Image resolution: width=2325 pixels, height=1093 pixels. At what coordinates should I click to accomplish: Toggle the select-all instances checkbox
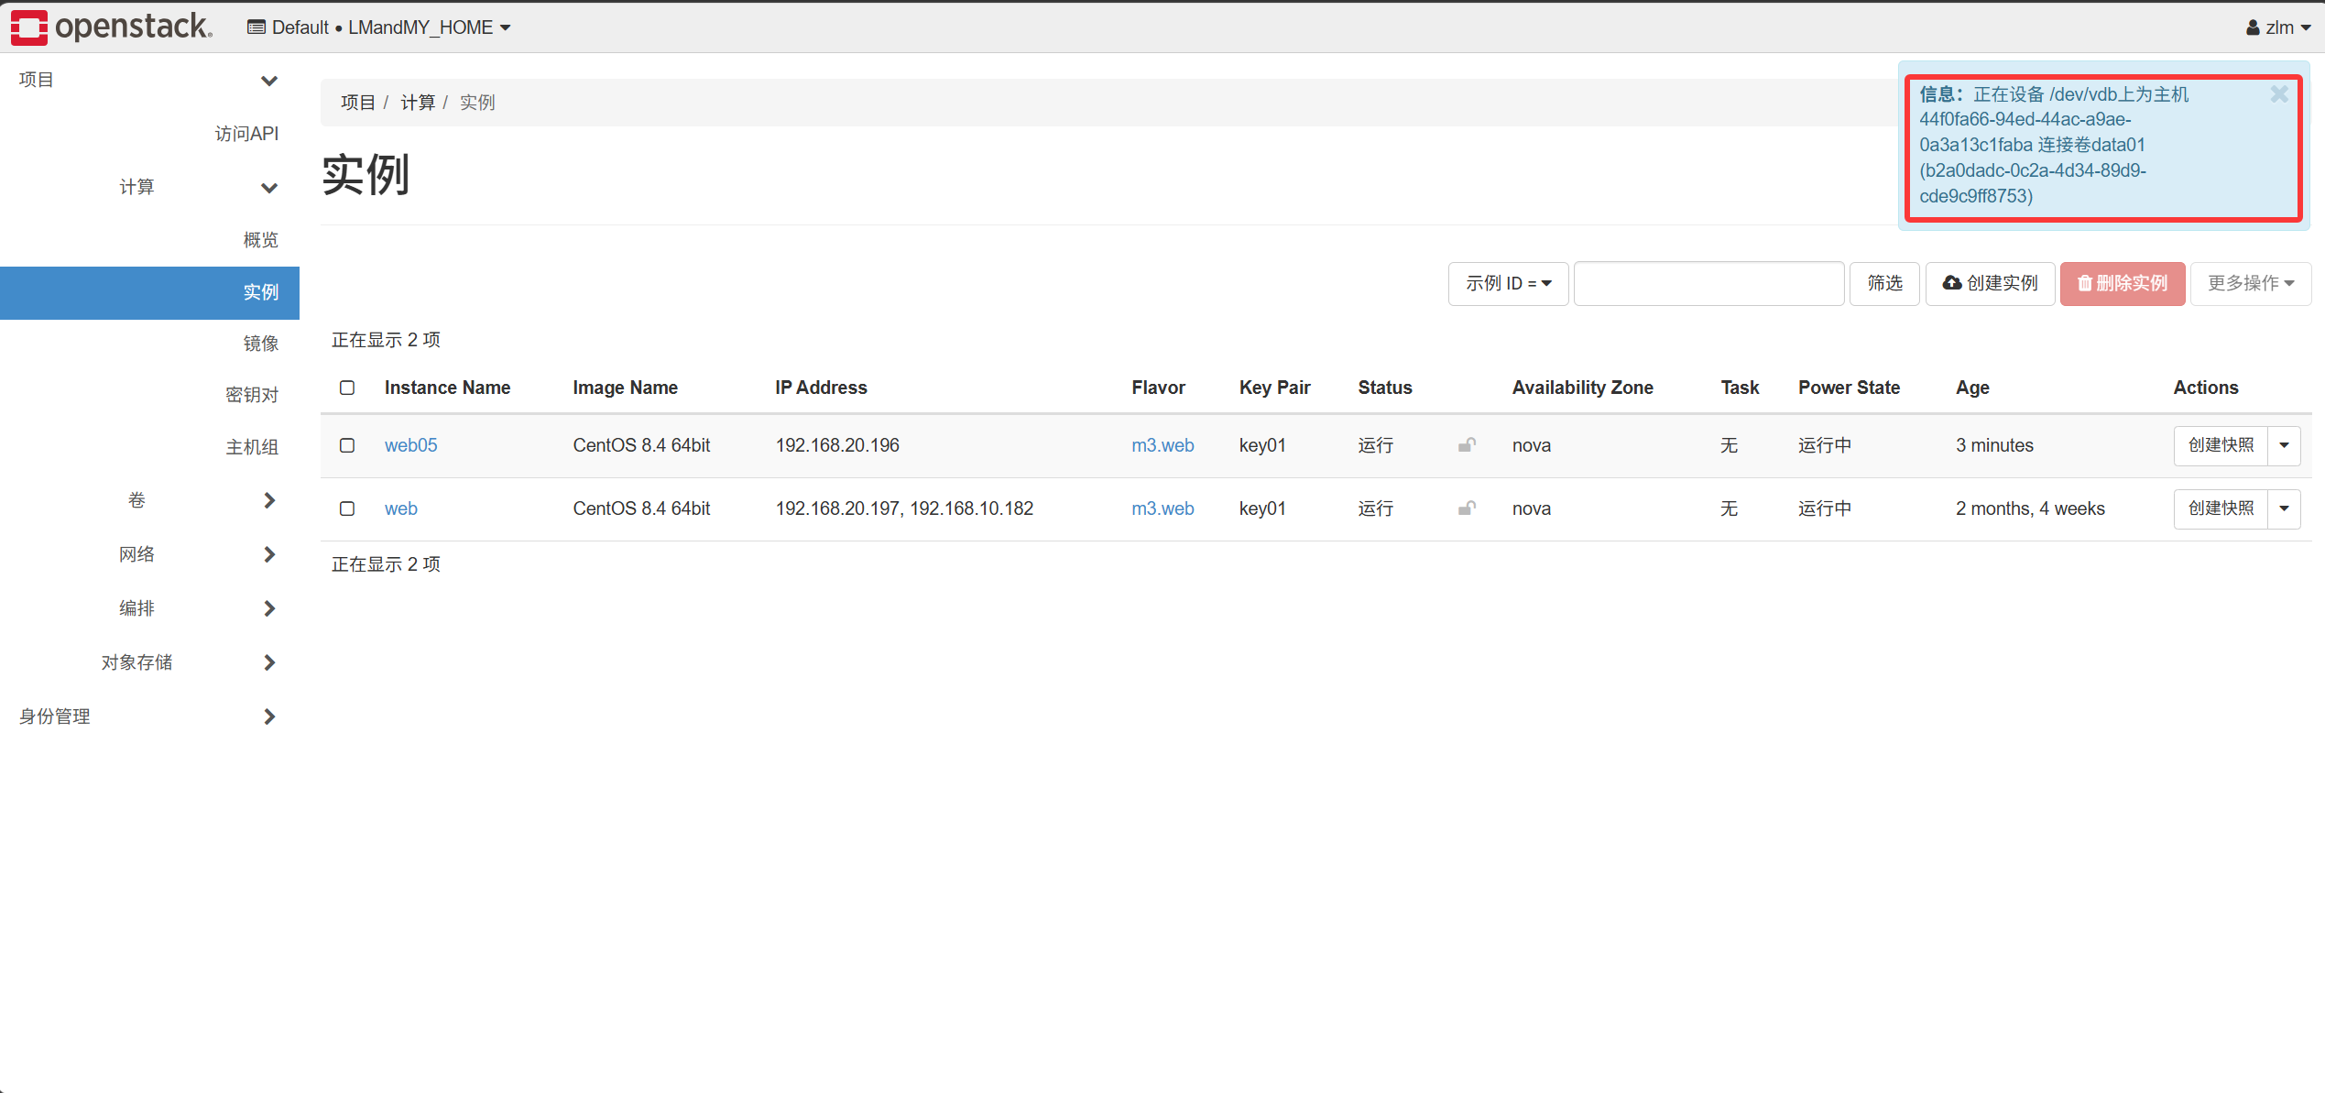pos(347,388)
